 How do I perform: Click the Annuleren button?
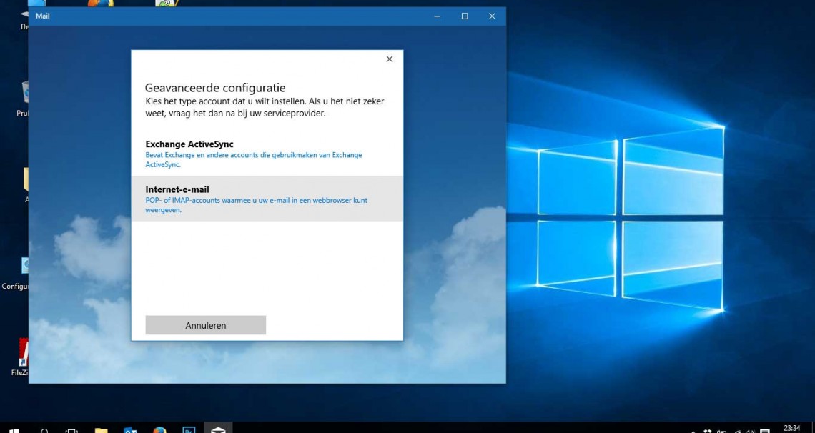pyautogui.click(x=206, y=325)
